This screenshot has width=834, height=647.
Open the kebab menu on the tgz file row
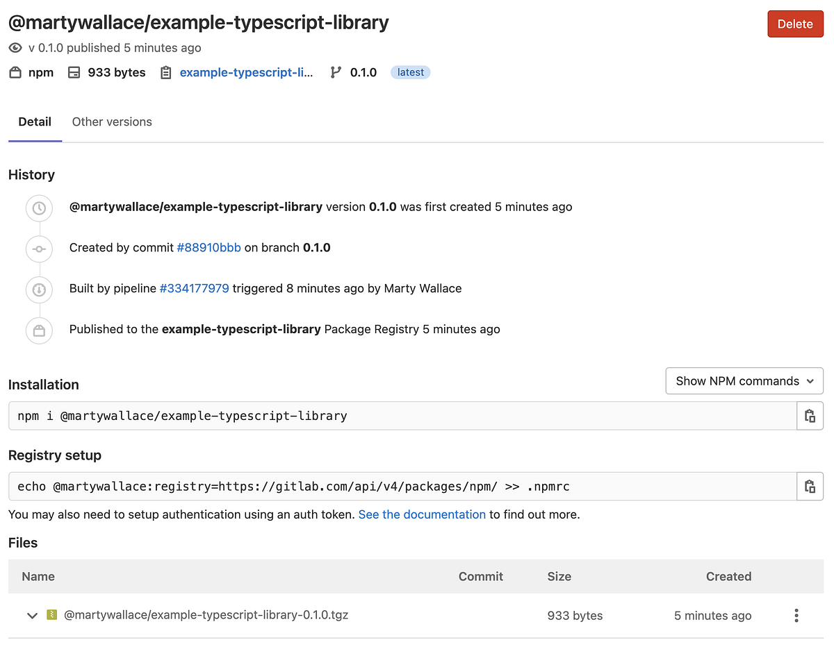796,615
